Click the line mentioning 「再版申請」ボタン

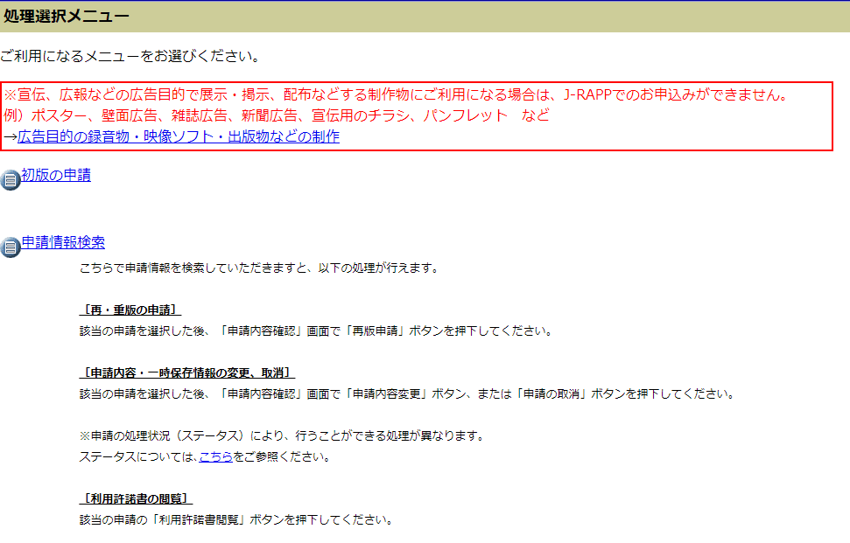point(317,331)
